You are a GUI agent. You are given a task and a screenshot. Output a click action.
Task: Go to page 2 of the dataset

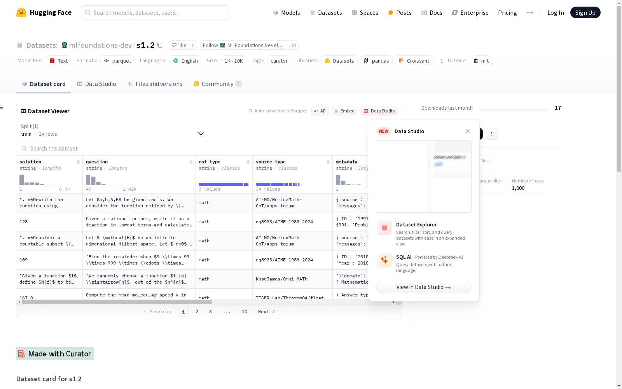[197, 312]
